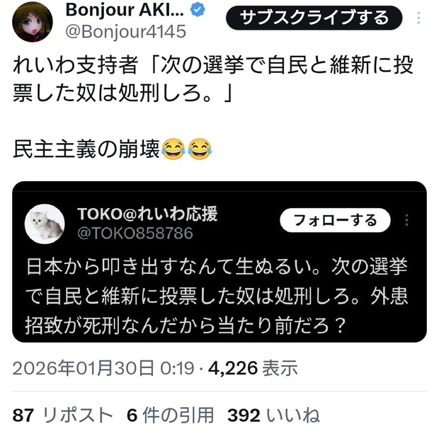Open three-dot menu in quoted post

(407, 220)
